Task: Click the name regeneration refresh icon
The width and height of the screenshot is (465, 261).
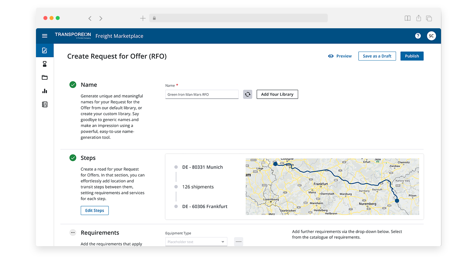Action: pyautogui.click(x=247, y=94)
